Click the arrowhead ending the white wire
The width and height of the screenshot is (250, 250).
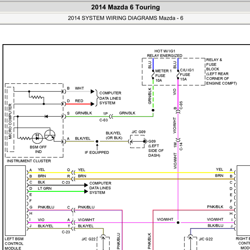tap(93, 92)
